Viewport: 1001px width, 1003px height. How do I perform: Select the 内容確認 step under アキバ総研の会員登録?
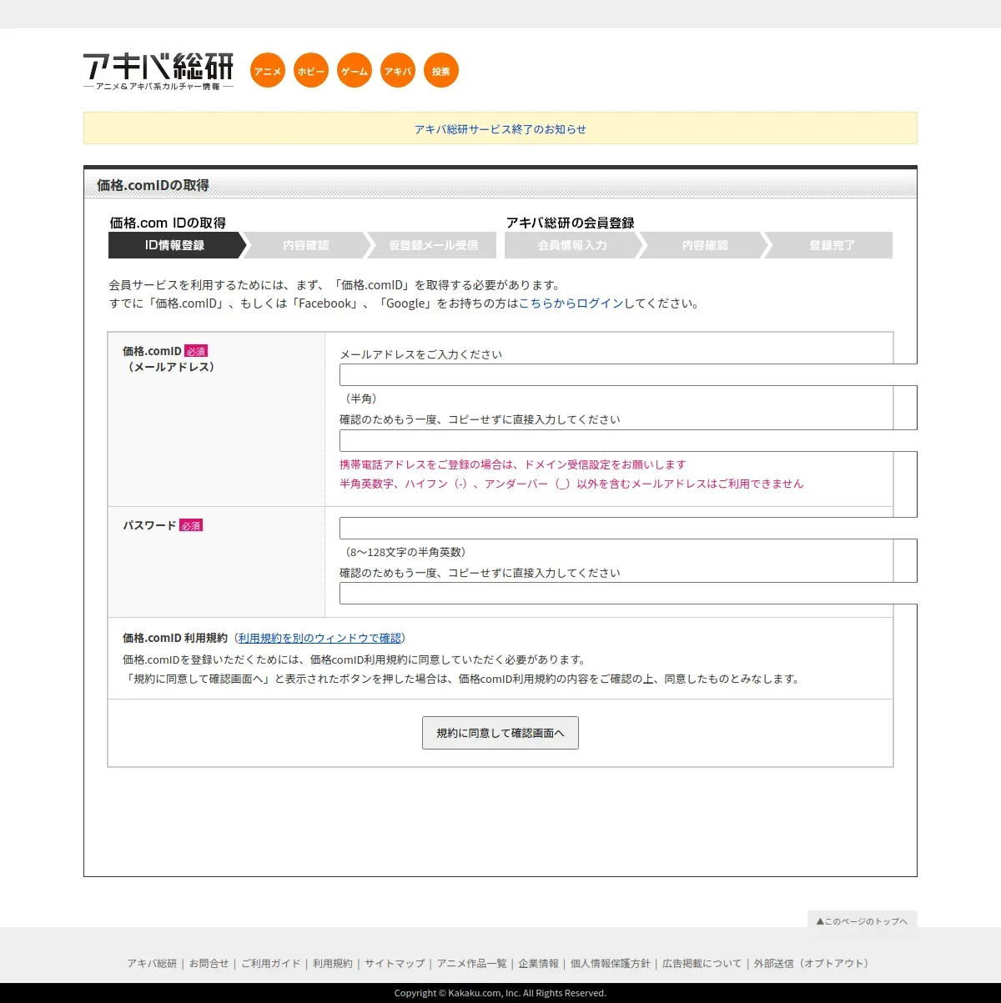point(705,245)
